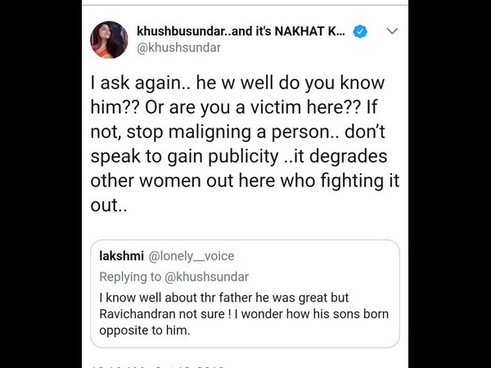Click the "Replying to" label
The width and height of the screenshot is (491, 368).
130,276
